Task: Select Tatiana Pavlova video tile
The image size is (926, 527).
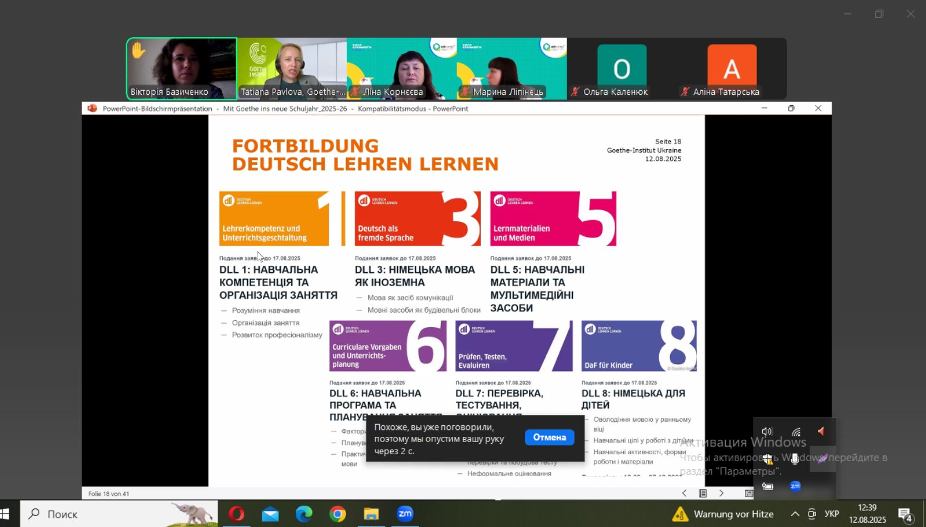Action: click(x=292, y=69)
